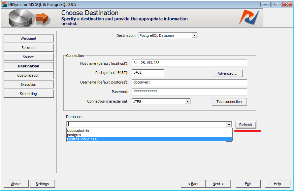Expand the Connection character set dropdown arrow
This screenshot has height=191, width=294.
(187, 102)
